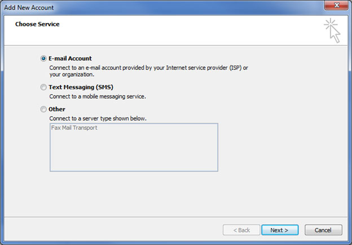
Task: Click the mobile messaging service description
Action: [x=98, y=97]
